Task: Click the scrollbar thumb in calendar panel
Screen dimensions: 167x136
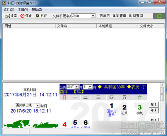Action: click(x=162, y=94)
